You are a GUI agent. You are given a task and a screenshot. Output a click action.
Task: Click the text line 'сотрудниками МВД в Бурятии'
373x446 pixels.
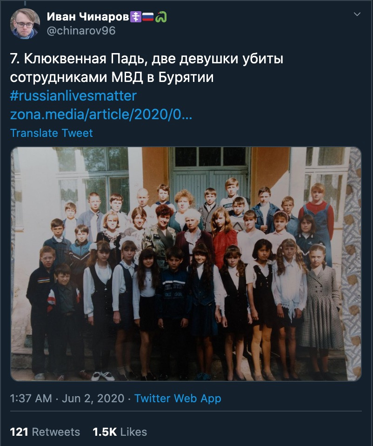(112, 77)
